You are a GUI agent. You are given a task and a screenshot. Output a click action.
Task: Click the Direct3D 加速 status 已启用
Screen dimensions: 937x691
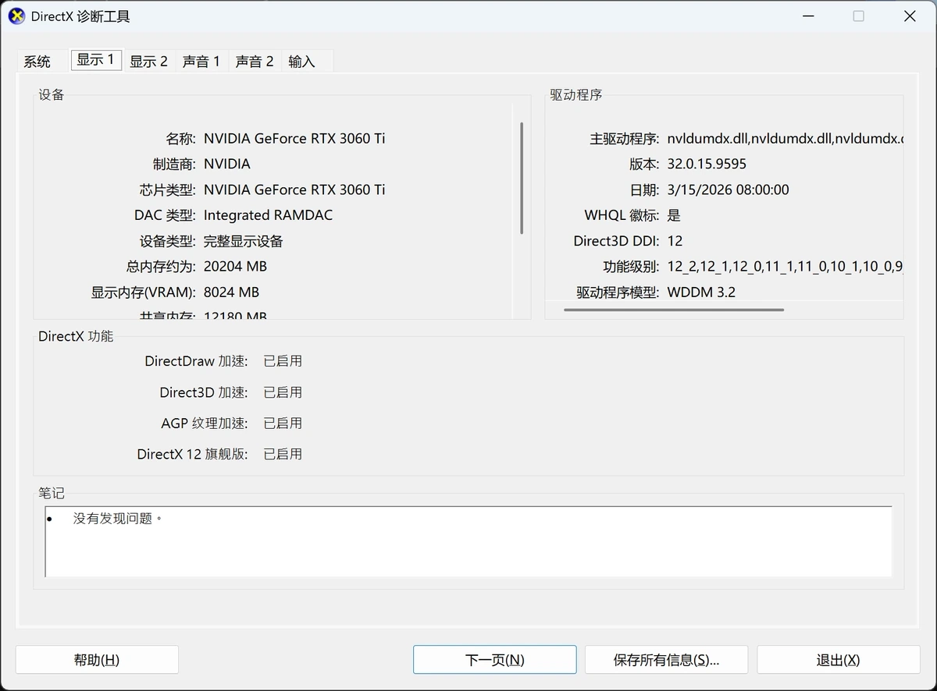tap(283, 392)
